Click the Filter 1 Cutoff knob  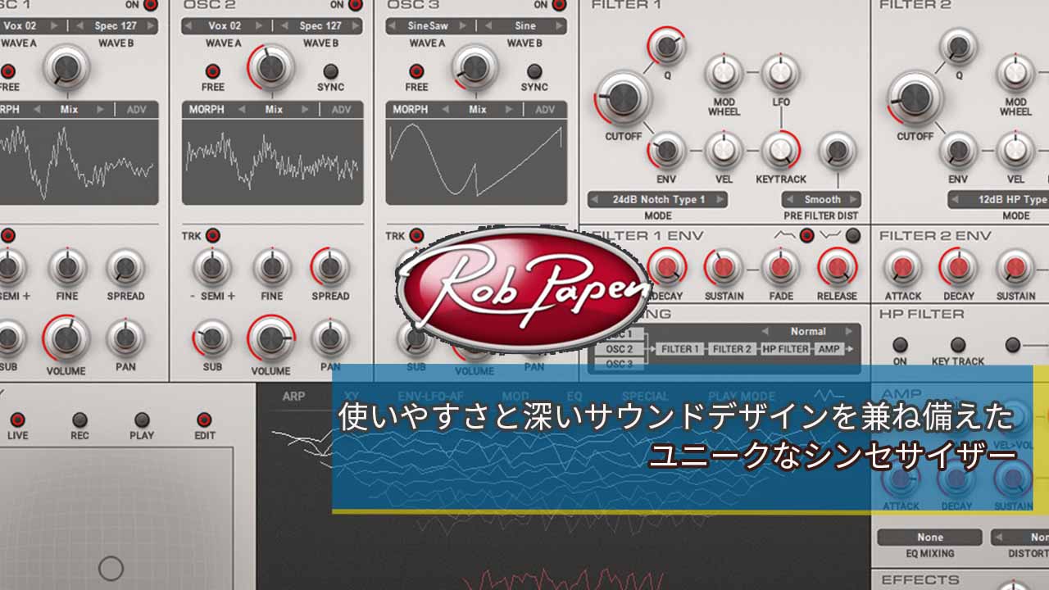(x=624, y=98)
